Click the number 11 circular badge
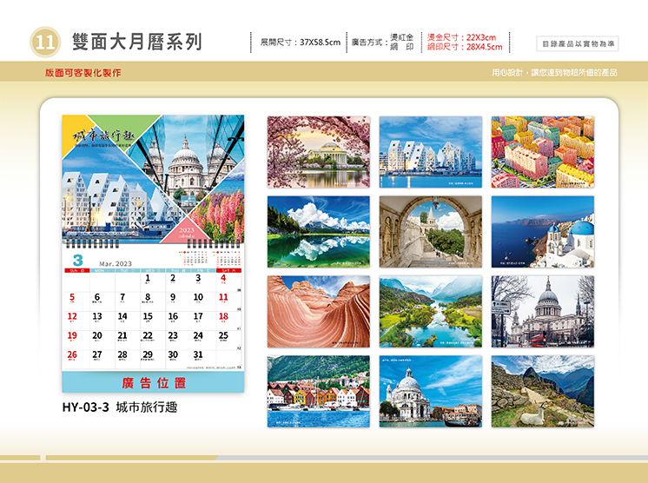 45,42
